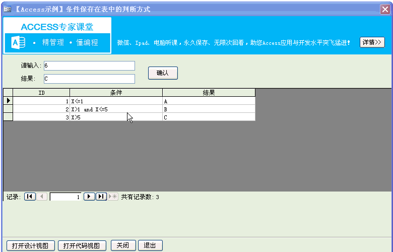Click result cell "A"
This screenshot has width=393, height=252.
tap(209, 101)
